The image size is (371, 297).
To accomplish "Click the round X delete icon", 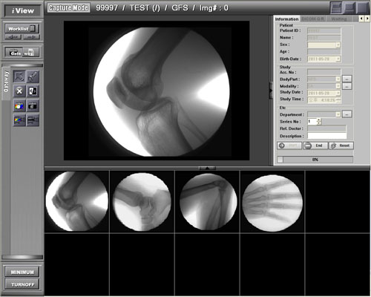I will pos(19,91).
